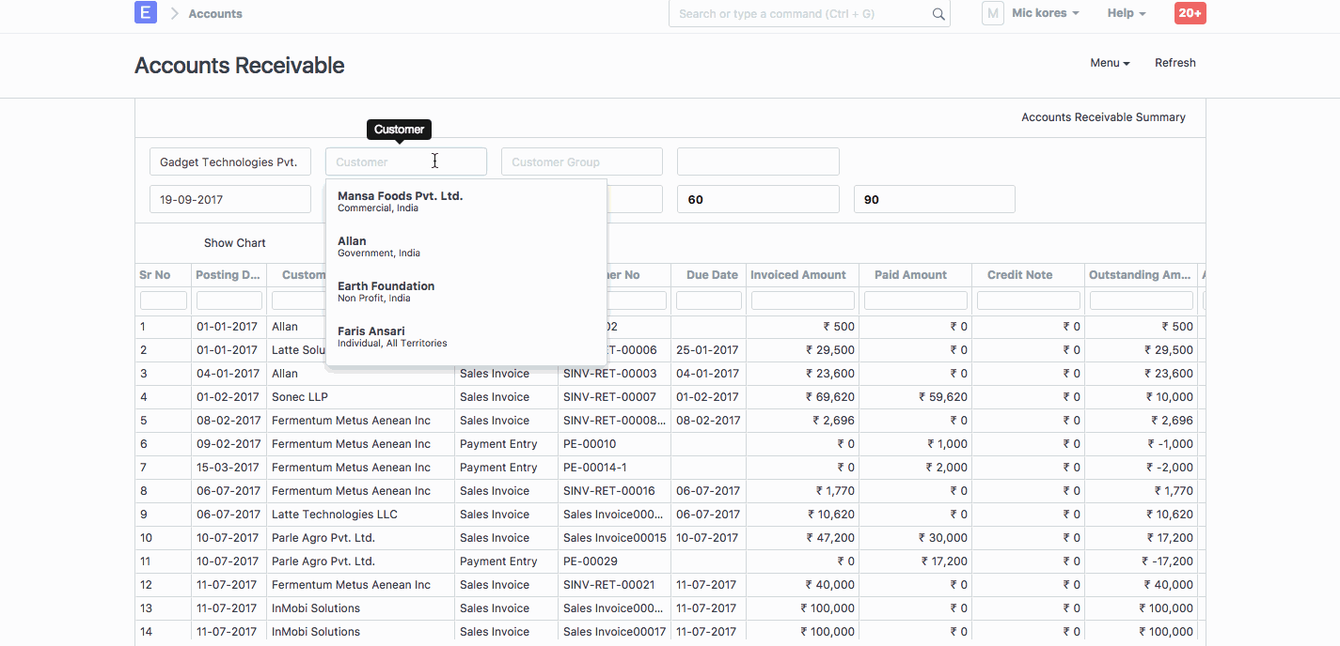
Task: Select Faris Ansari suggestion
Action: (x=466, y=336)
